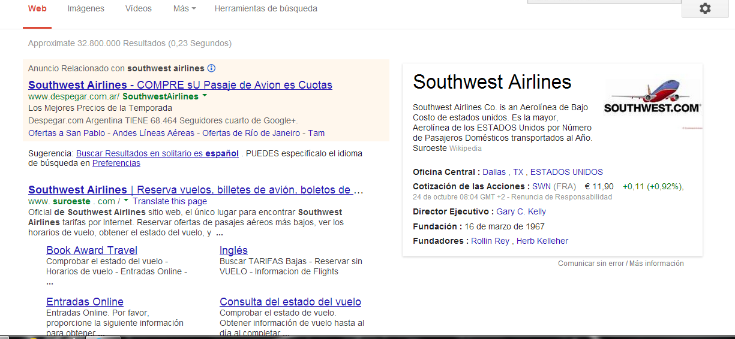Open the SWN stock ticker link

tap(541, 186)
